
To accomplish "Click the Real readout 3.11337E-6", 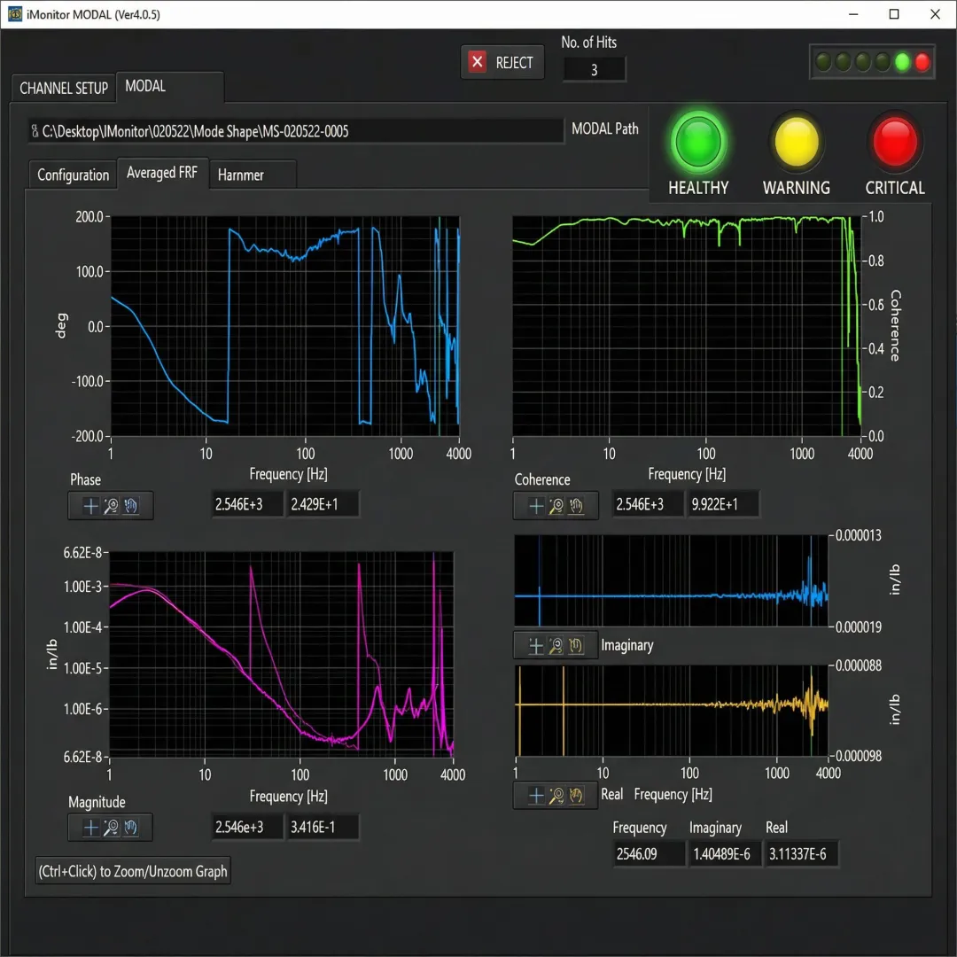I will point(801,854).
